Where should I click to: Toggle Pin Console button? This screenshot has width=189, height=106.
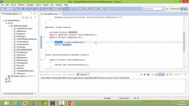tap(167, 74)
